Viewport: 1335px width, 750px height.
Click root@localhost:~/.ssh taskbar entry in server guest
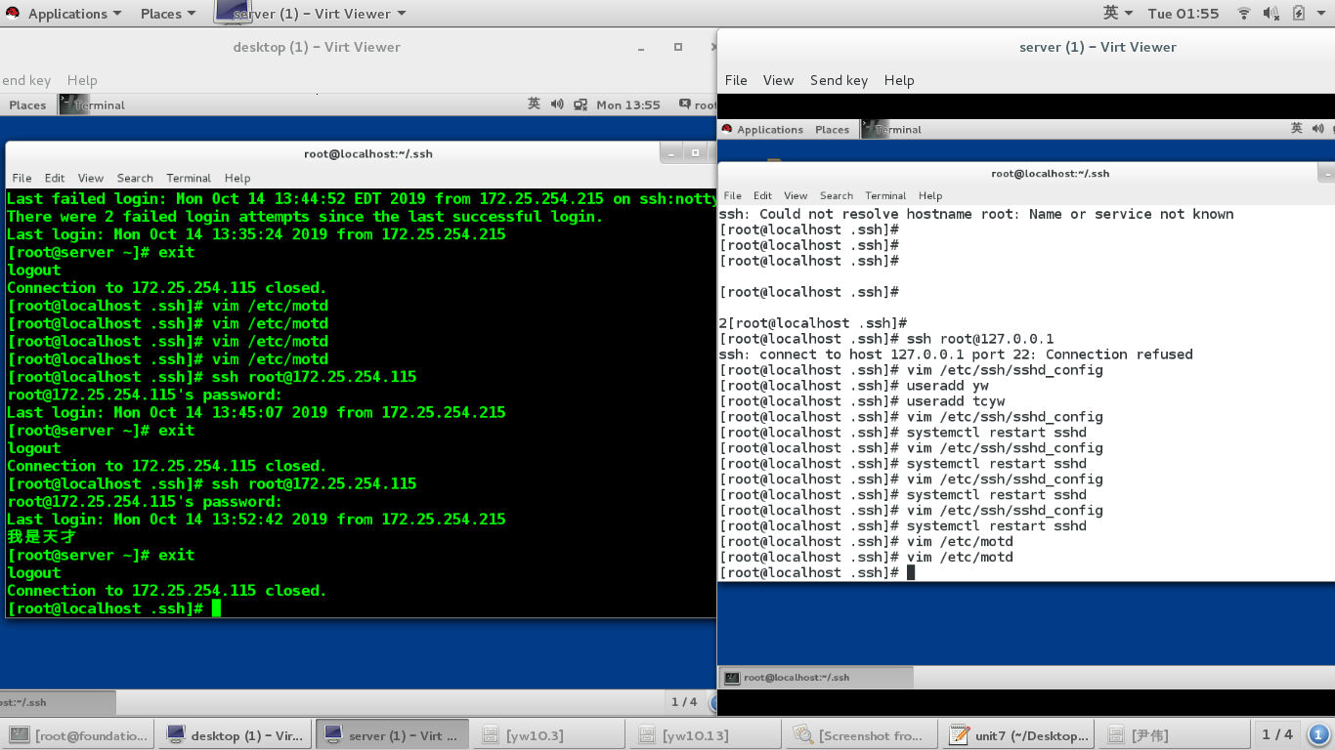coord(816,677)
